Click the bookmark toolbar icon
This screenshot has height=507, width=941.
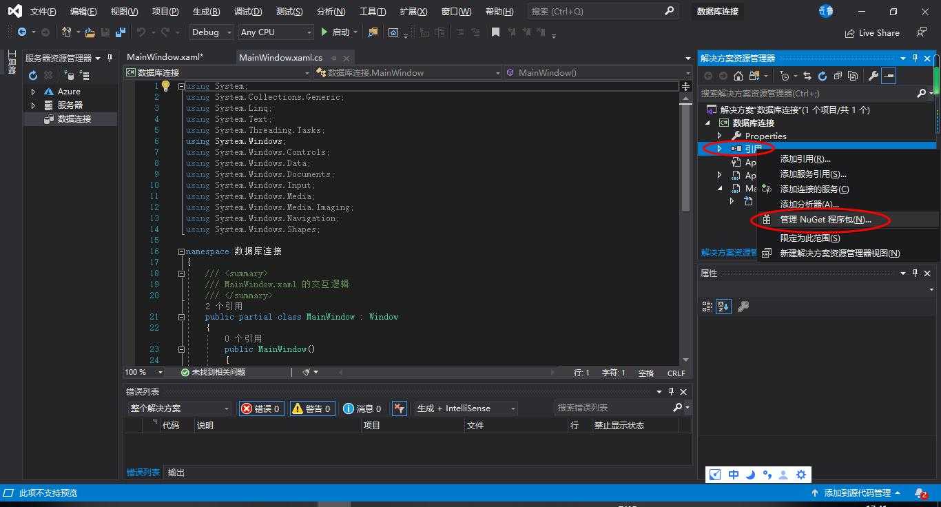(x=495, y=32)
